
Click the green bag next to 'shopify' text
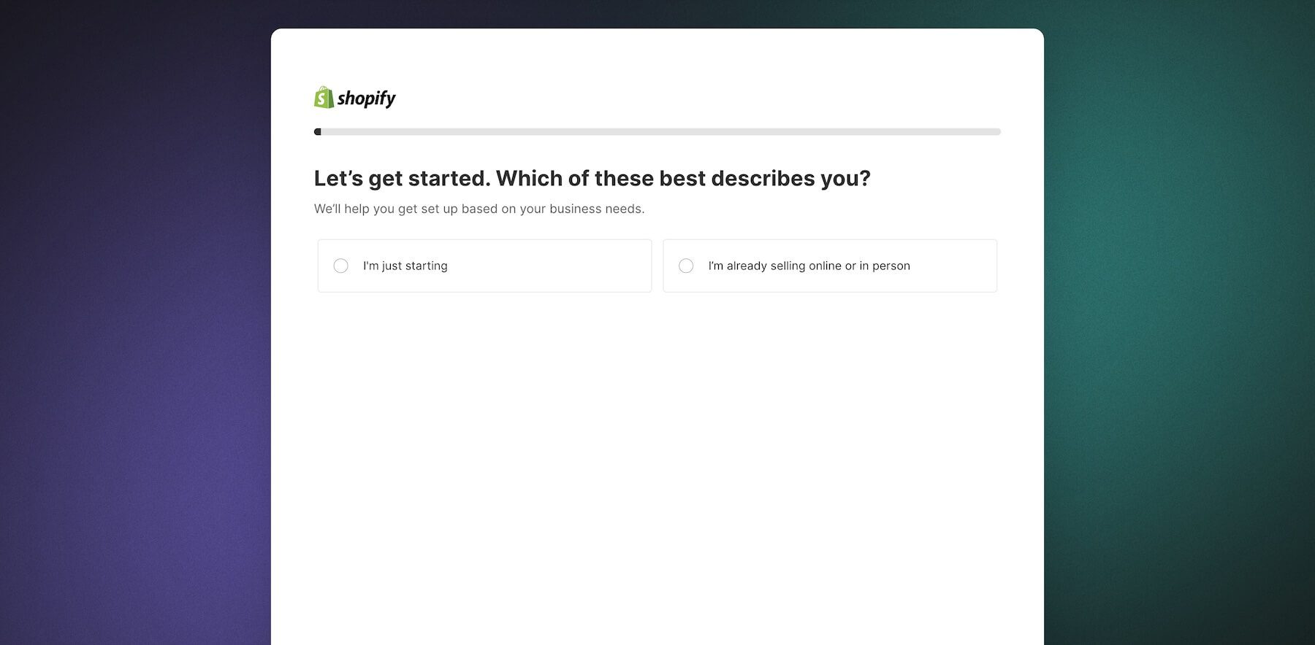tap(324, 97)
